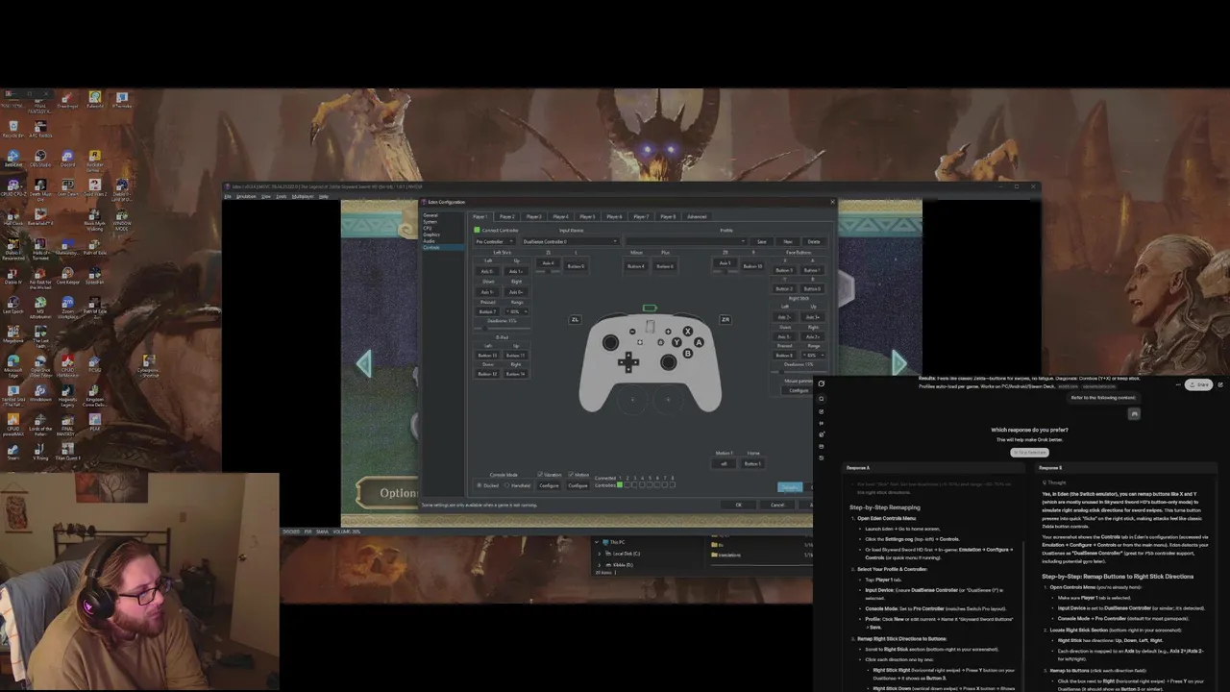Adjust the Left Stick Deadzone slider
This screenshot has height=692, width=1230.
(503, 328)
